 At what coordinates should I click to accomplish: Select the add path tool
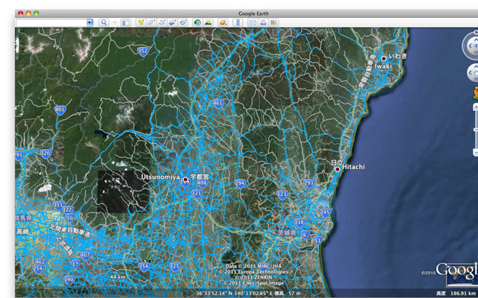pyautogui.click(x=162, y=22)
